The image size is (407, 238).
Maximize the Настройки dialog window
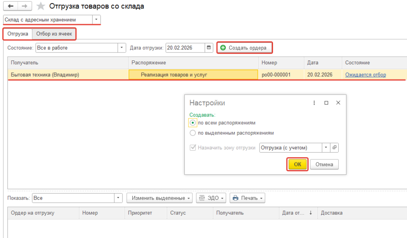click(326, 103)
